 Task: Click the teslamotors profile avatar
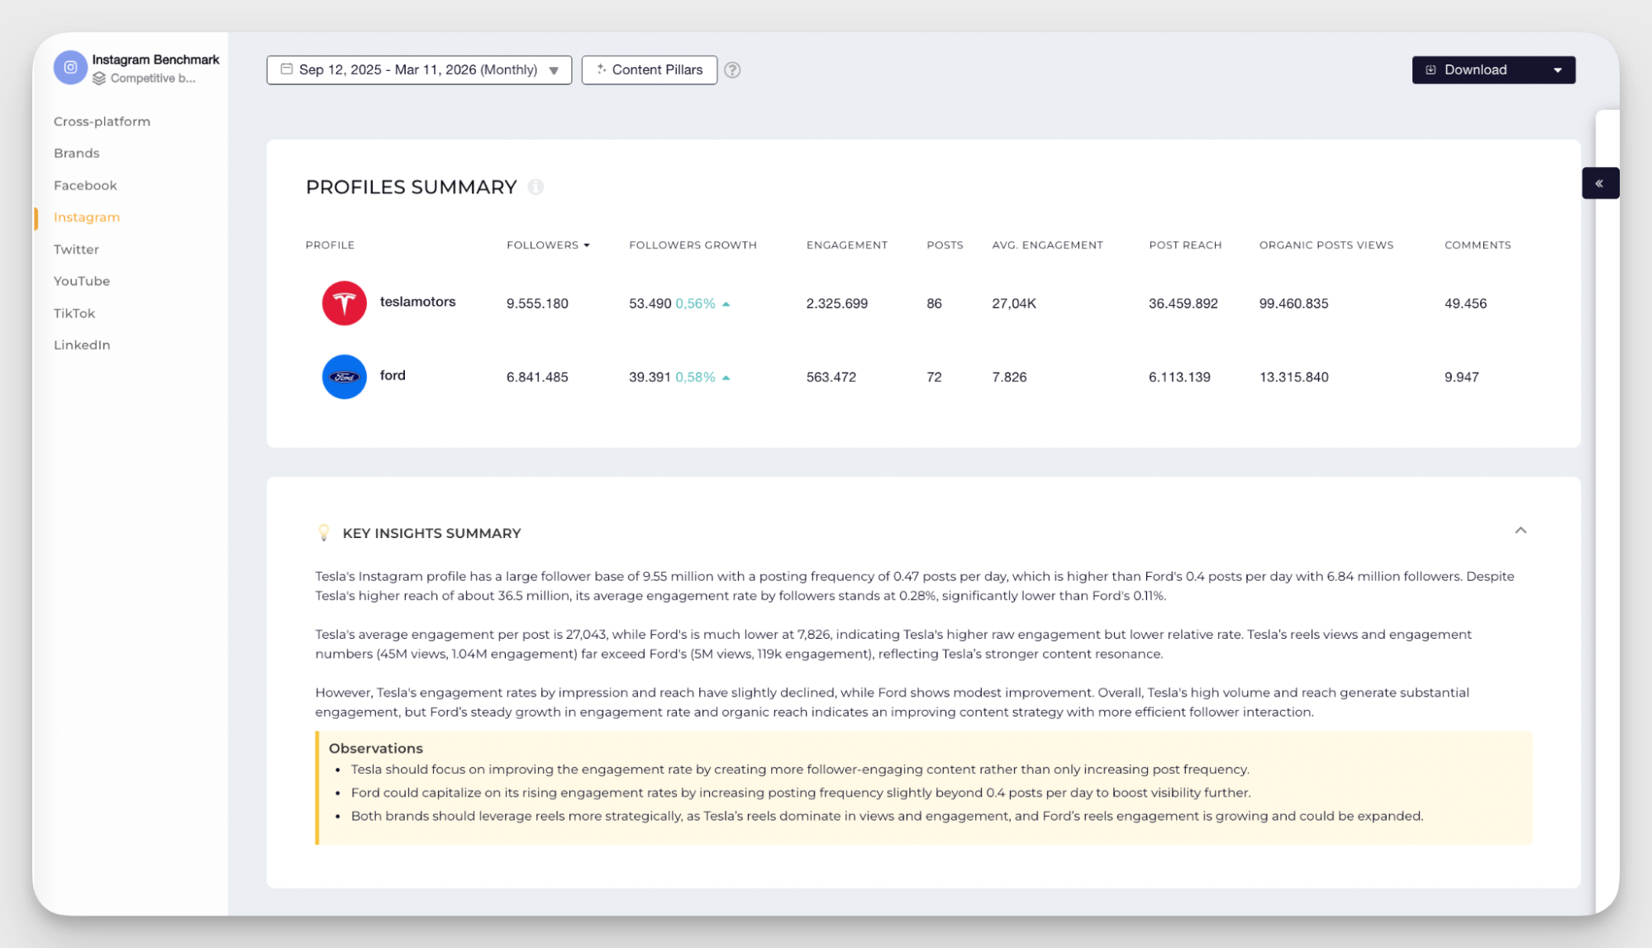click(344, 303)
